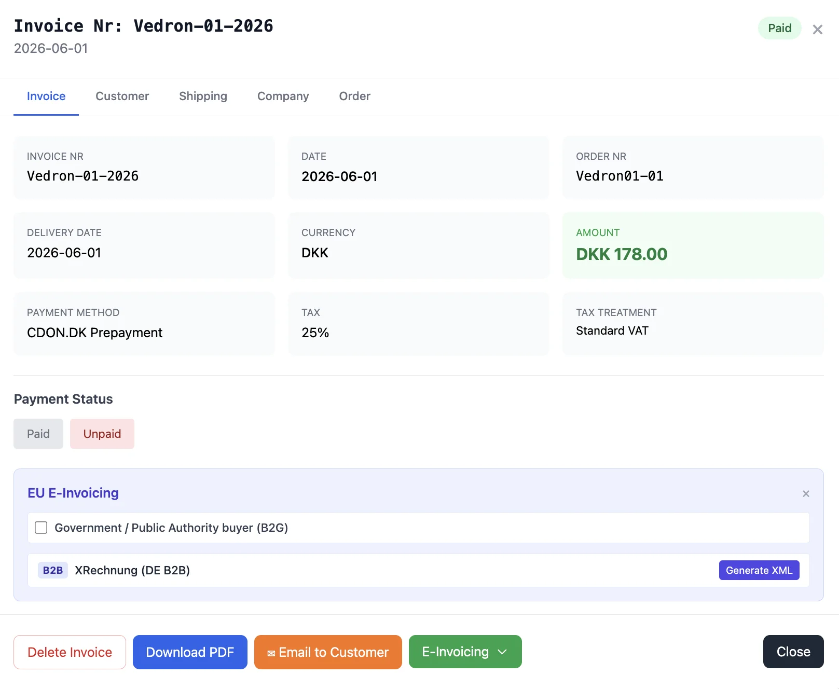The height and width of the screenshot is (689, 839).
Task: Close the invoice dialog with the X icon
Action: click(818, 30)
